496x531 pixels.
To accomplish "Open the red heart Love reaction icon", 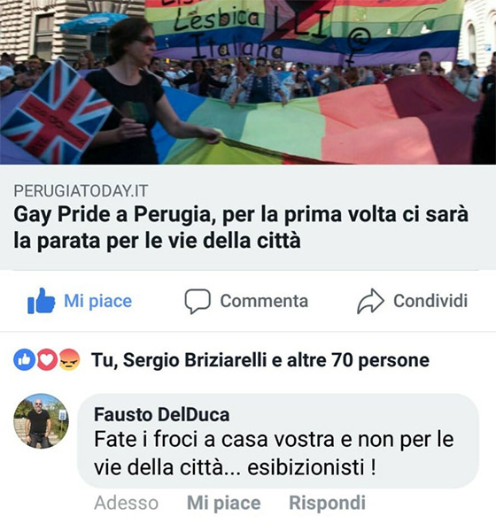I will pyautogui.click(x=47, y=359).
